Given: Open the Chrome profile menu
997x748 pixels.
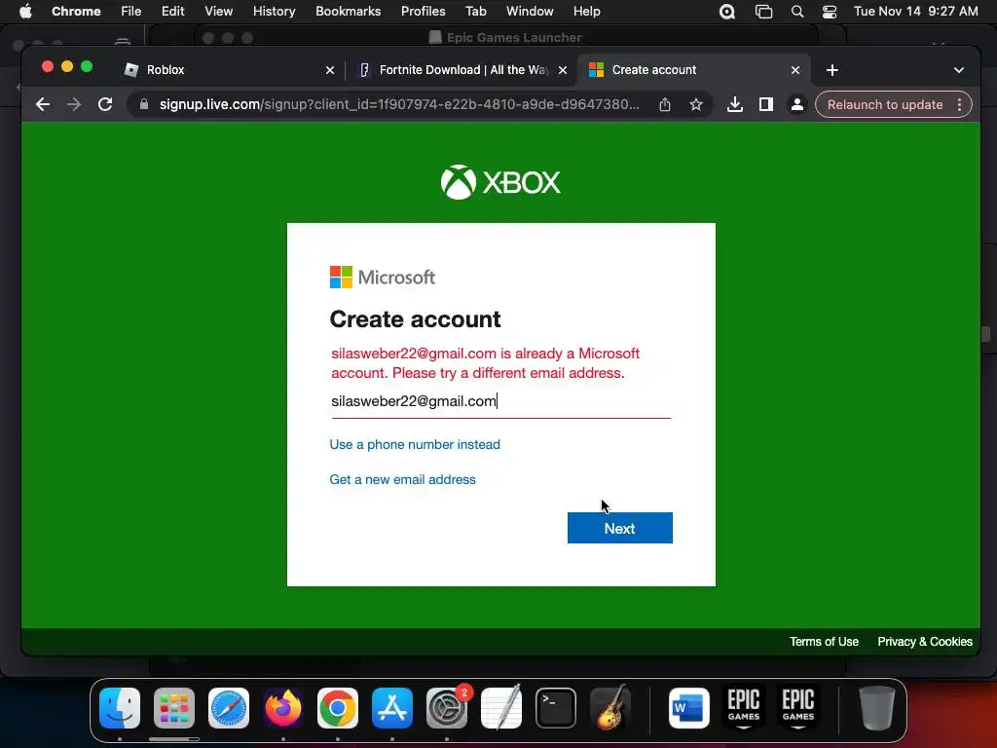Looking at the screenshot, I should point(796,104).
